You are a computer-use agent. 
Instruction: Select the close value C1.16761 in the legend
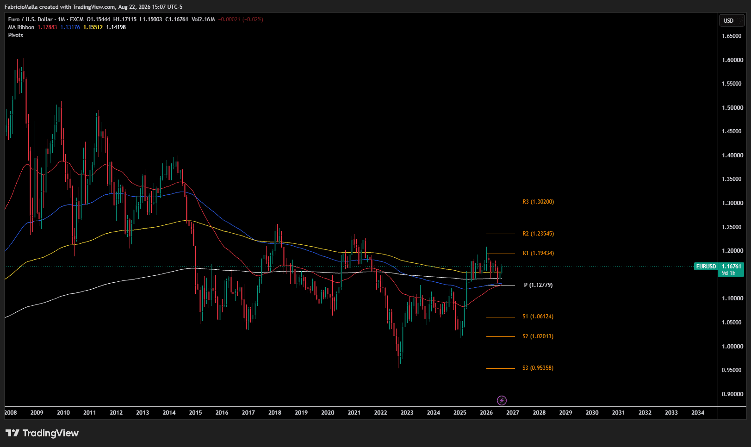click(177, 19)
